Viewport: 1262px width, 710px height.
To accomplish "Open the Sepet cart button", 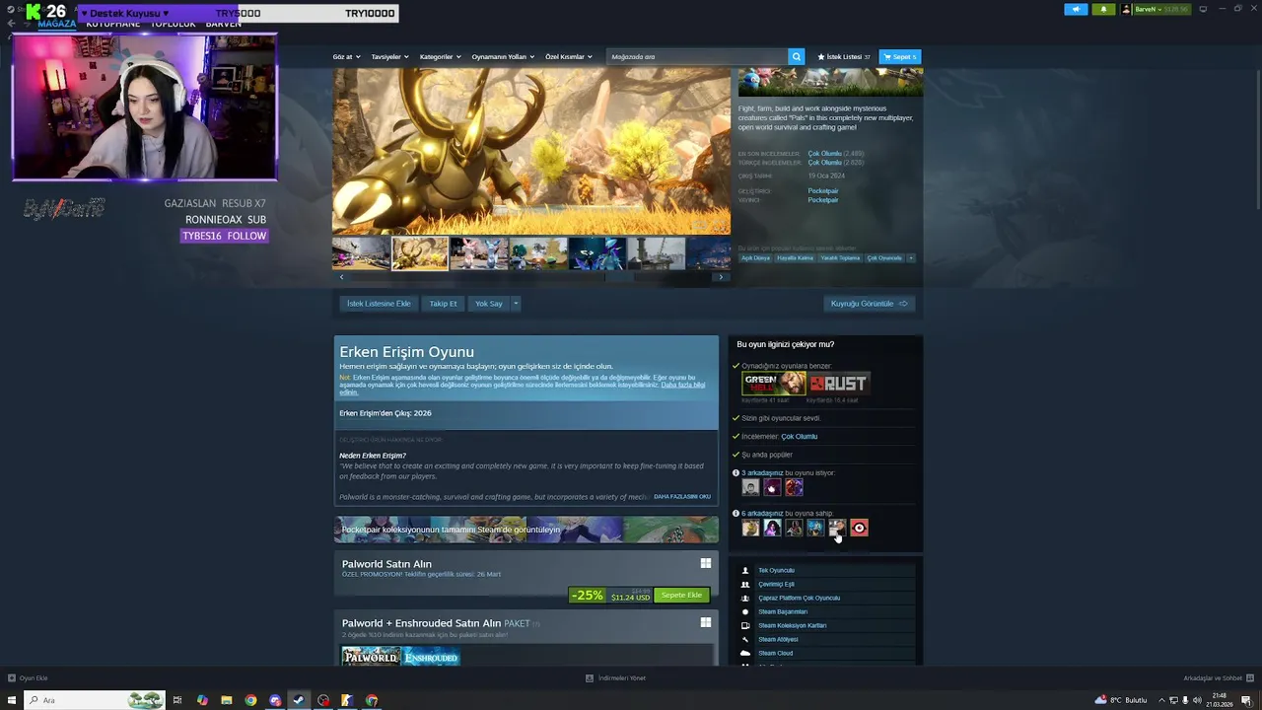I will 899,56.
